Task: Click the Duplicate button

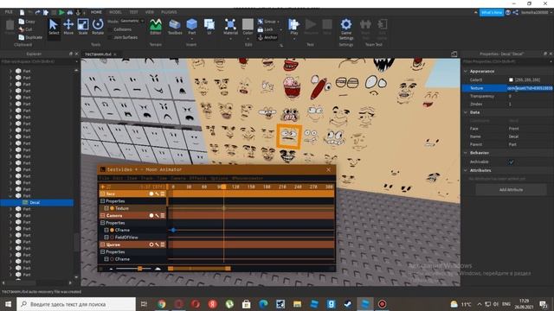Action: pos(31,37)
